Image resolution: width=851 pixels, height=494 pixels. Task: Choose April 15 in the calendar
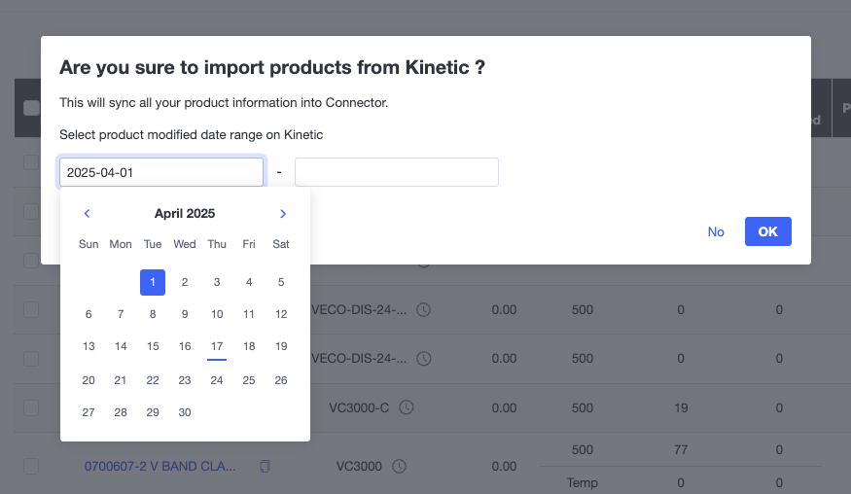point(153,346)
